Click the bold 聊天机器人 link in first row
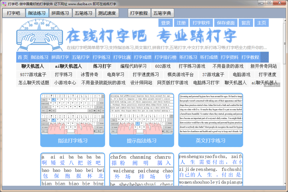The height and width of the screenshot is (192, 288). [32, 66]
